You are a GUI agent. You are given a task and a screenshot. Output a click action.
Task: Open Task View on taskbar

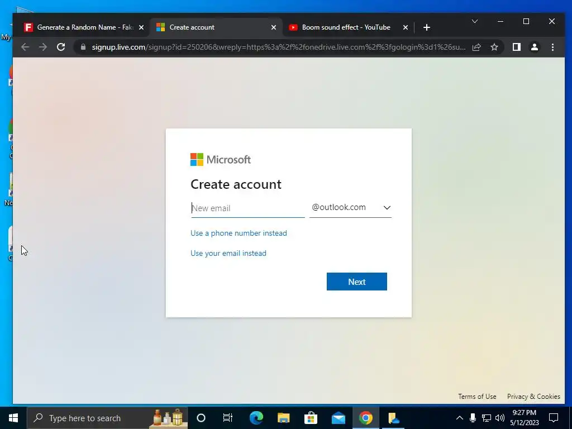point(228,418)
